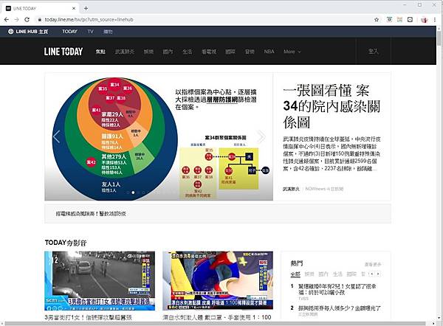View site info via the padlock icon
This screenshot has height=326, width=443.
pos(40,19)
